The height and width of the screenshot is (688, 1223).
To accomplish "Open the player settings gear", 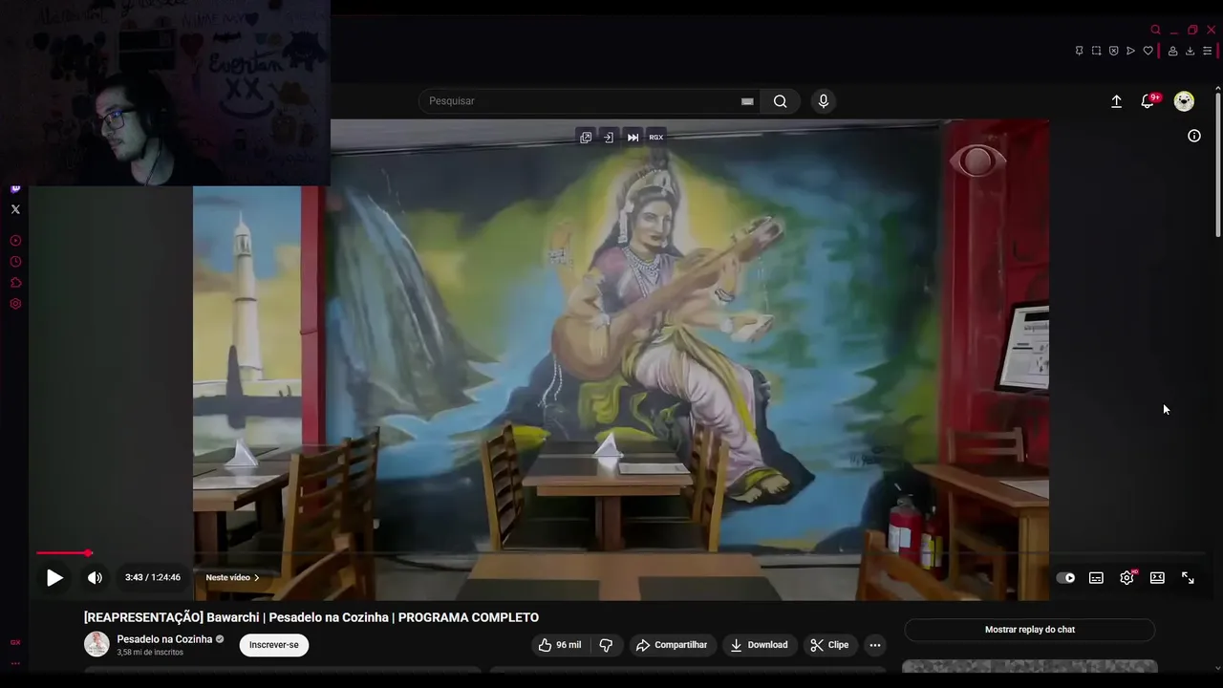I will pyautogui.click(x=1126, y=578).
